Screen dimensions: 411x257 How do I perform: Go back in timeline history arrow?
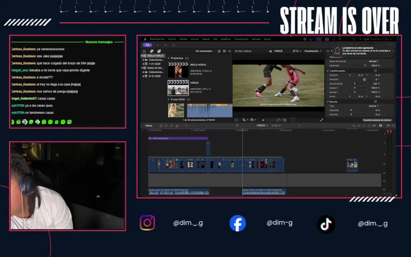(237, 126)
